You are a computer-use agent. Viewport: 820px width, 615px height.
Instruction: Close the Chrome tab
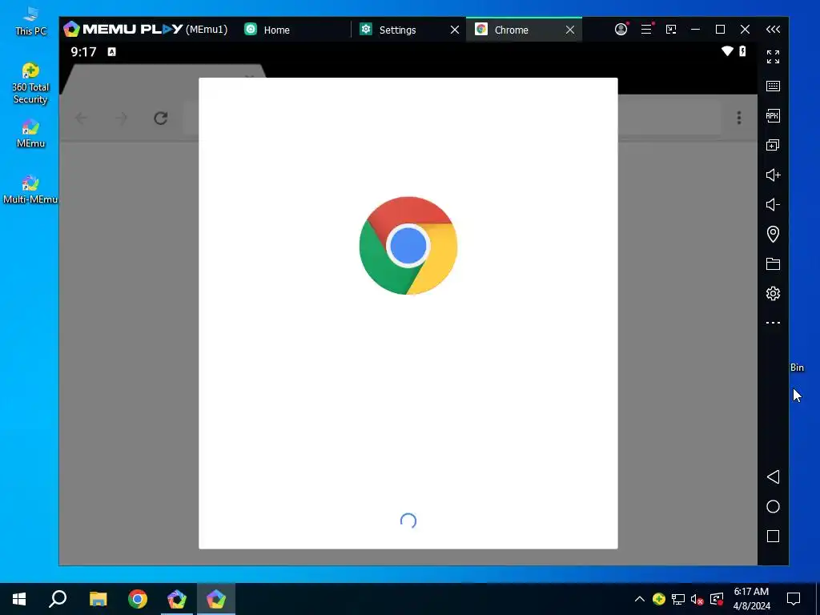click(x=570, y=30)
